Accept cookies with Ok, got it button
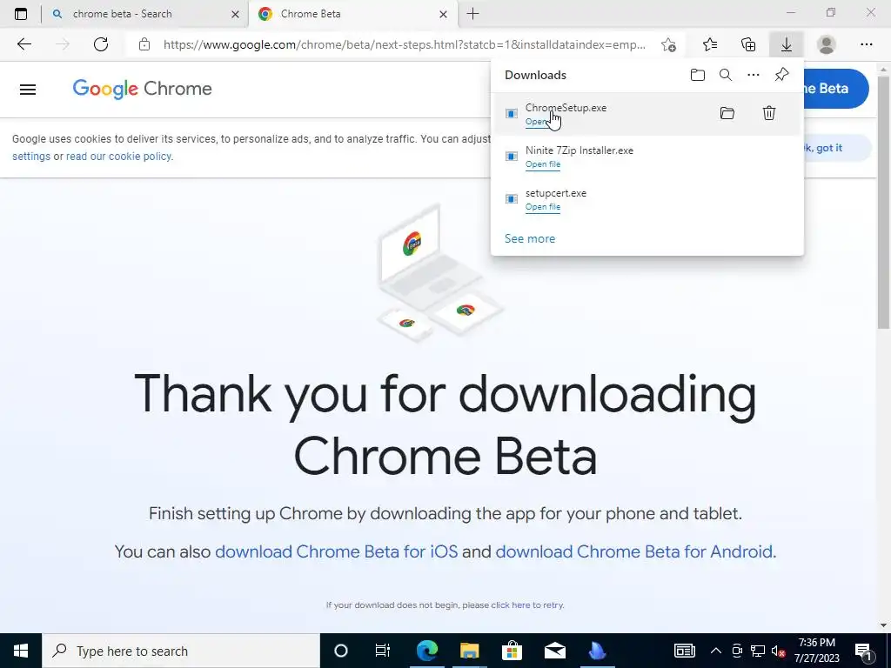891x668 pixels. [835, 148]
